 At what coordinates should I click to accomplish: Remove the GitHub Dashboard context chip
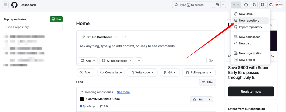[x=115, y=37]
